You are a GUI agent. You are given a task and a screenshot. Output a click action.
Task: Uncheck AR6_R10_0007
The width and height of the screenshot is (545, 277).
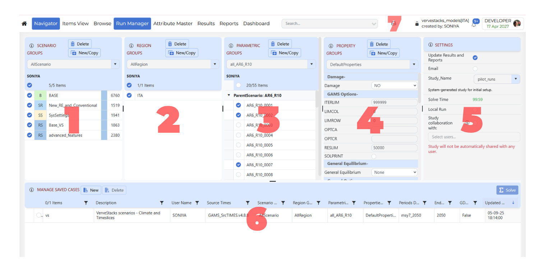(239, 165)
